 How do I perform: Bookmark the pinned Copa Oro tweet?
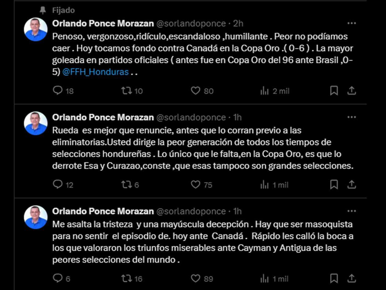click(334, 91)
